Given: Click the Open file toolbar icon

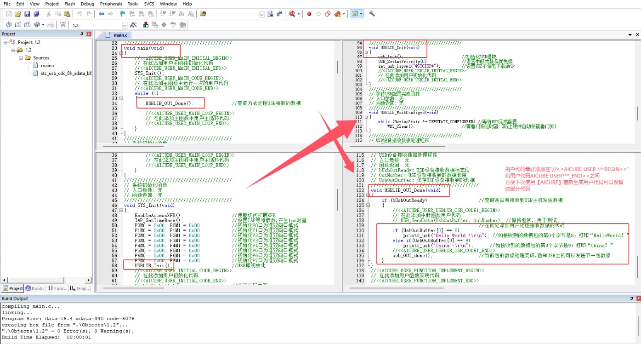Looking at the screenshot, I should point(18,14).
